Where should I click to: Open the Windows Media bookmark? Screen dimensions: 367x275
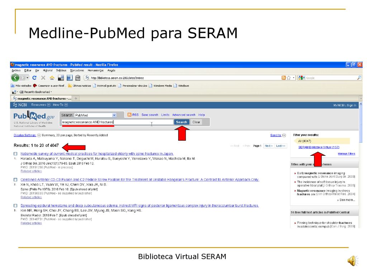click(x=160, y=86)
